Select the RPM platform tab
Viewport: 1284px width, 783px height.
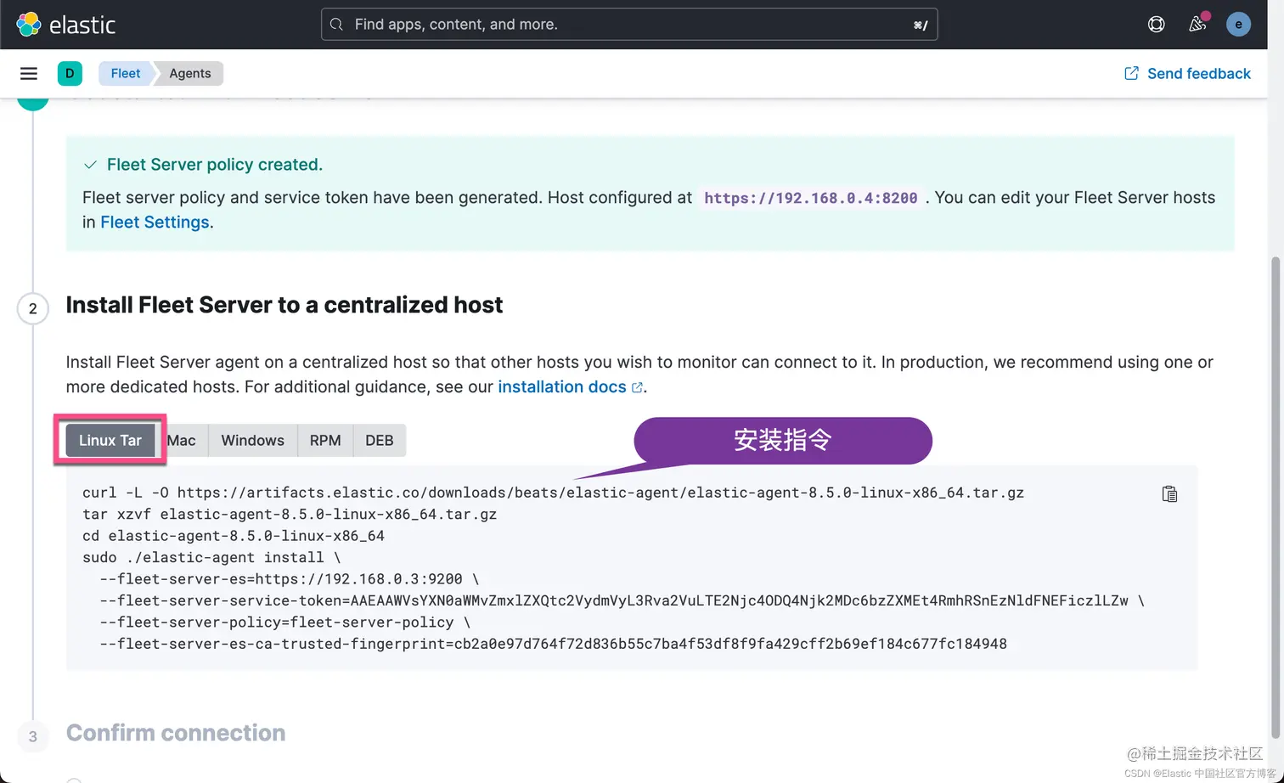point(325,440)
